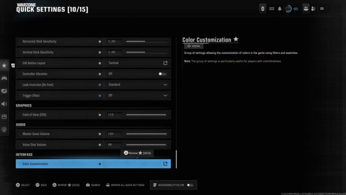This screenshot has width=346, height=195.
Task: Unstar the Field of View setting
Action: 100,115
